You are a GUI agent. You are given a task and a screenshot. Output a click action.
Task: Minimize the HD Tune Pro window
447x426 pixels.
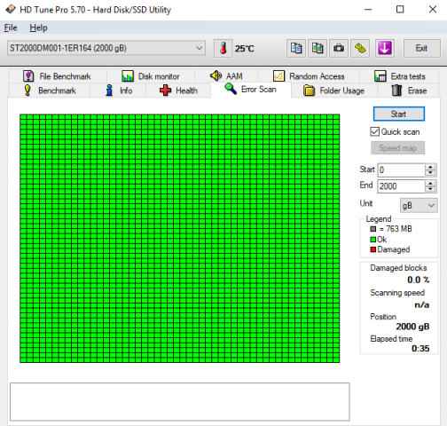(368, 10)
